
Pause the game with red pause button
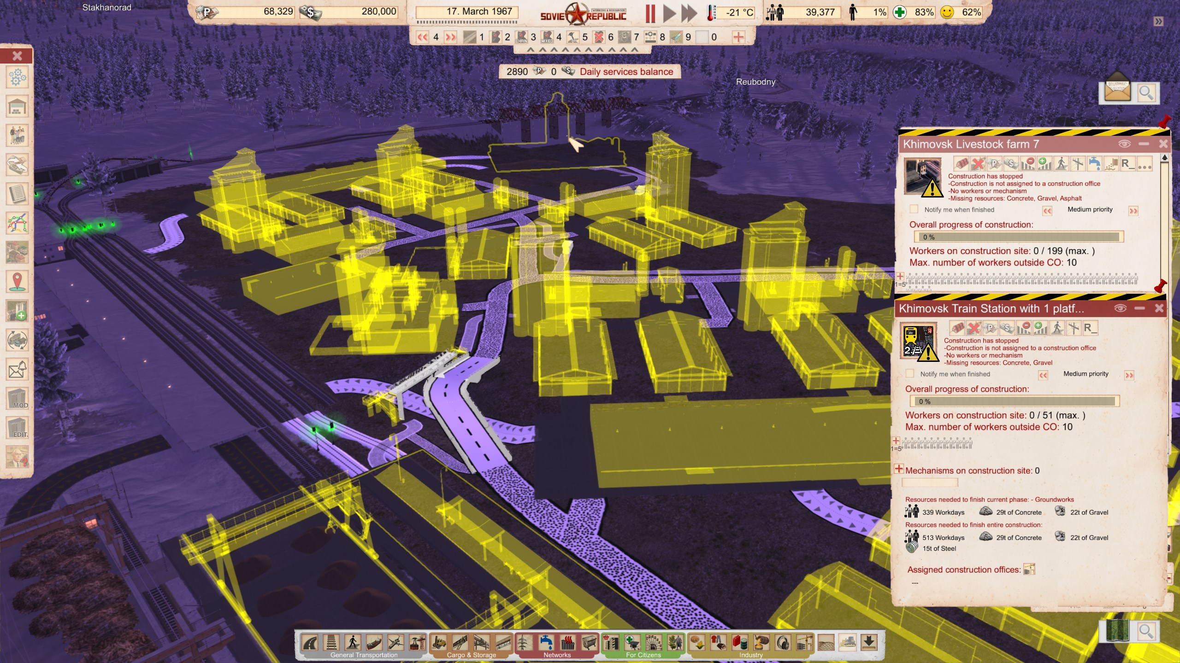tap(650, 13)
